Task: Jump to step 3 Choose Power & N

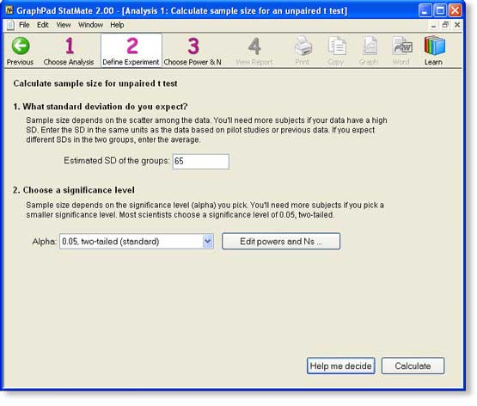Action: point(193,51)
